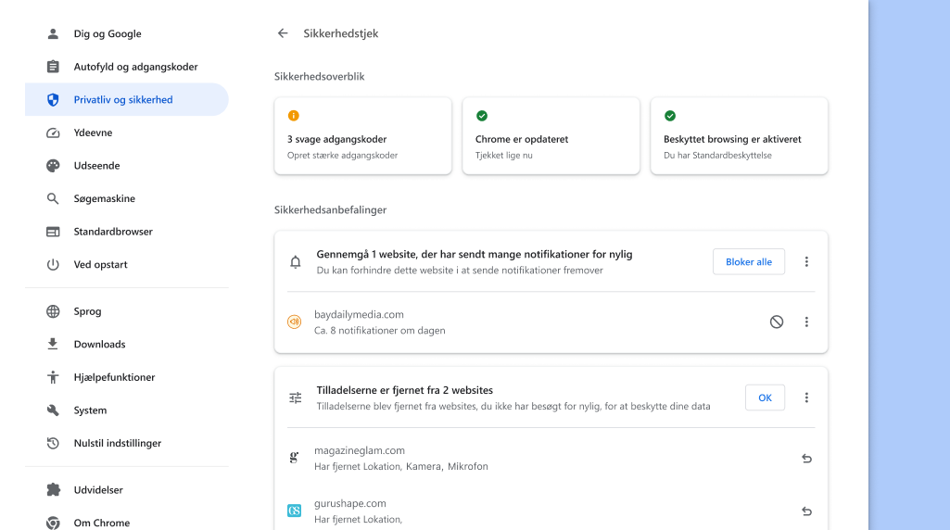This screenshot has height=530, width=950.
Task: Undo permission removal for magazineglam.com
Action: 806,459
